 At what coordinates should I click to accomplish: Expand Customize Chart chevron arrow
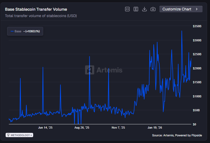[x=197, y=9]
